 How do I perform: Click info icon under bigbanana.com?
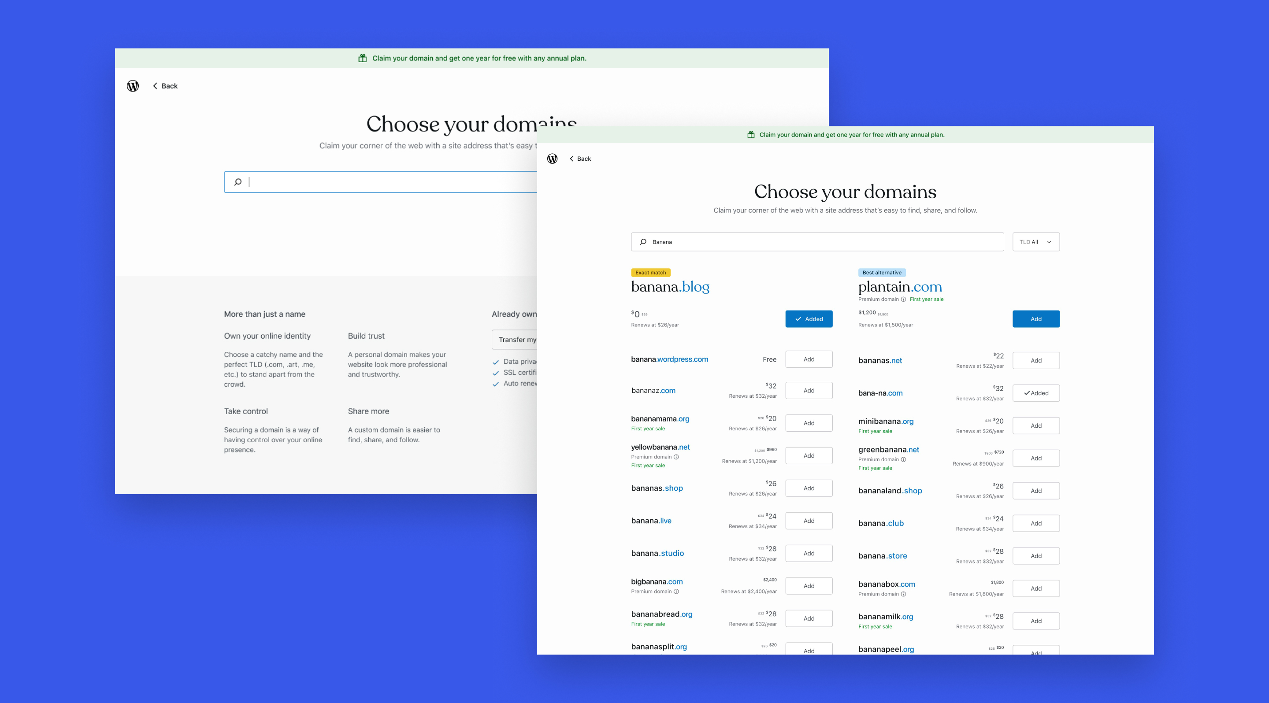(x=676, y=591)
